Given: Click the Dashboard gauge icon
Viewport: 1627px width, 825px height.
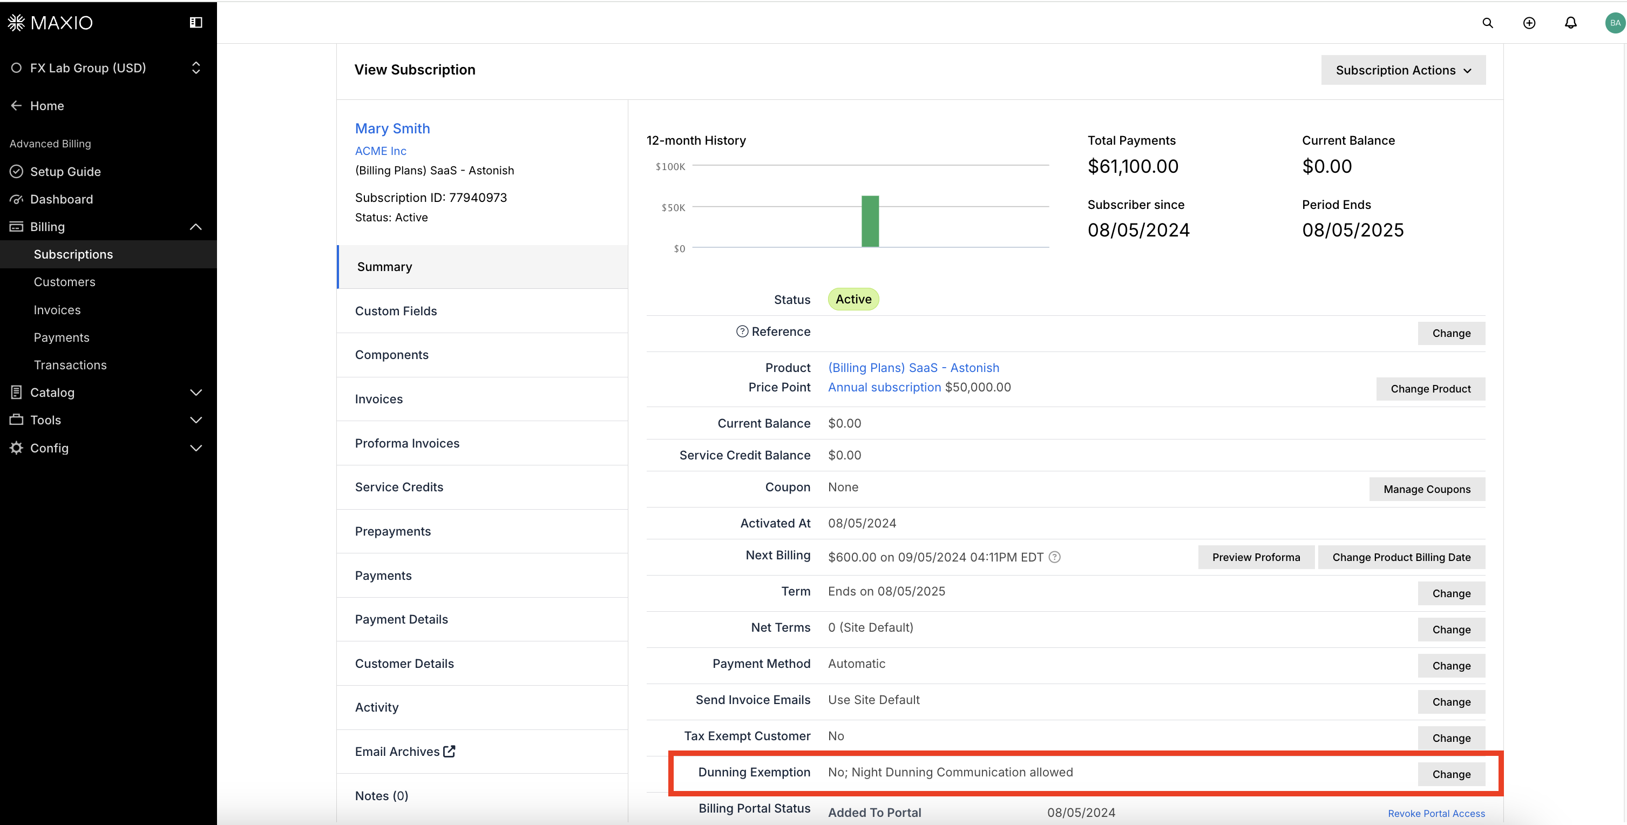Looking at the screenshot, I should pyautogui.click(x=16, y=199).
